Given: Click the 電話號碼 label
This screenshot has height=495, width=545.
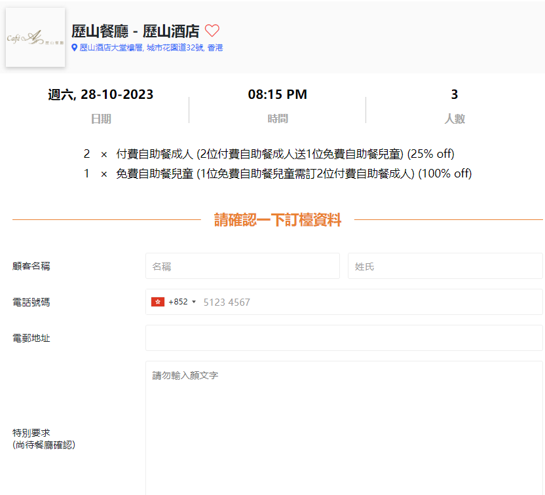Looking at the screenshot, I should click(31, 302).
